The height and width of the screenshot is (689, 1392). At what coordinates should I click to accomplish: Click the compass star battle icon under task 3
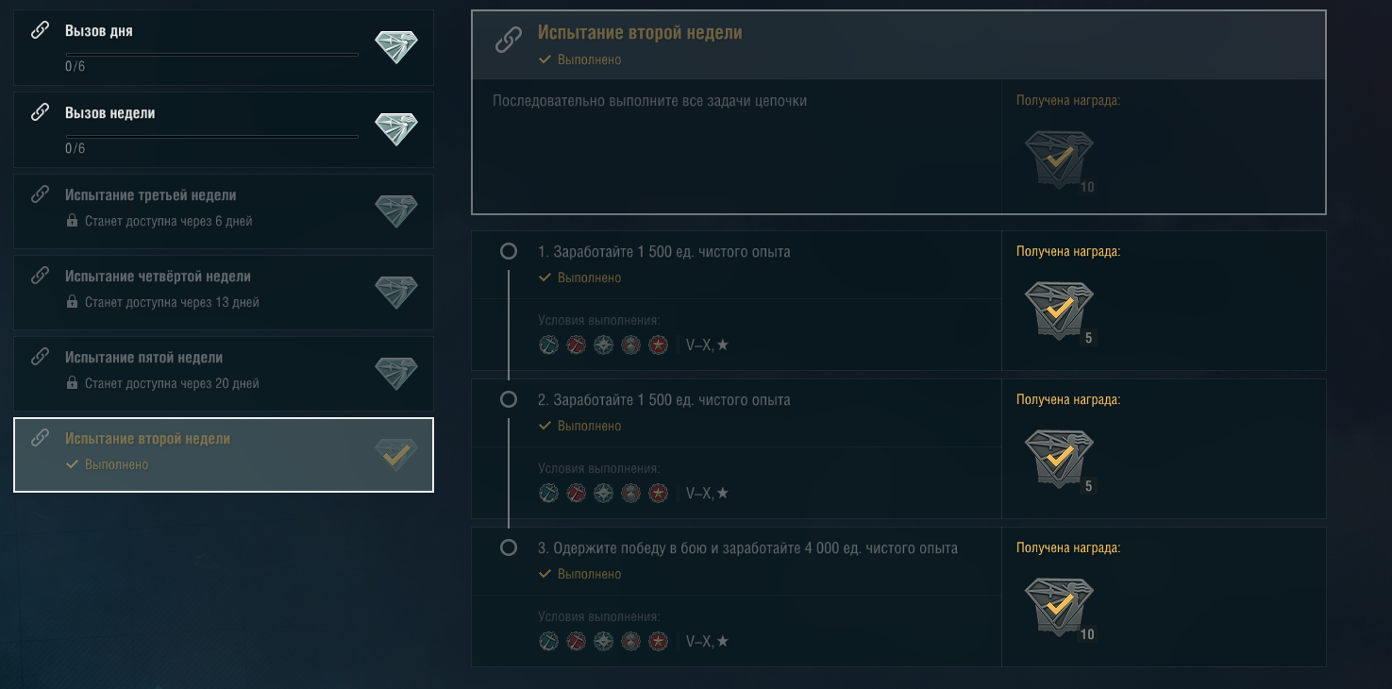pyautogui.click(x=604, y=642)
